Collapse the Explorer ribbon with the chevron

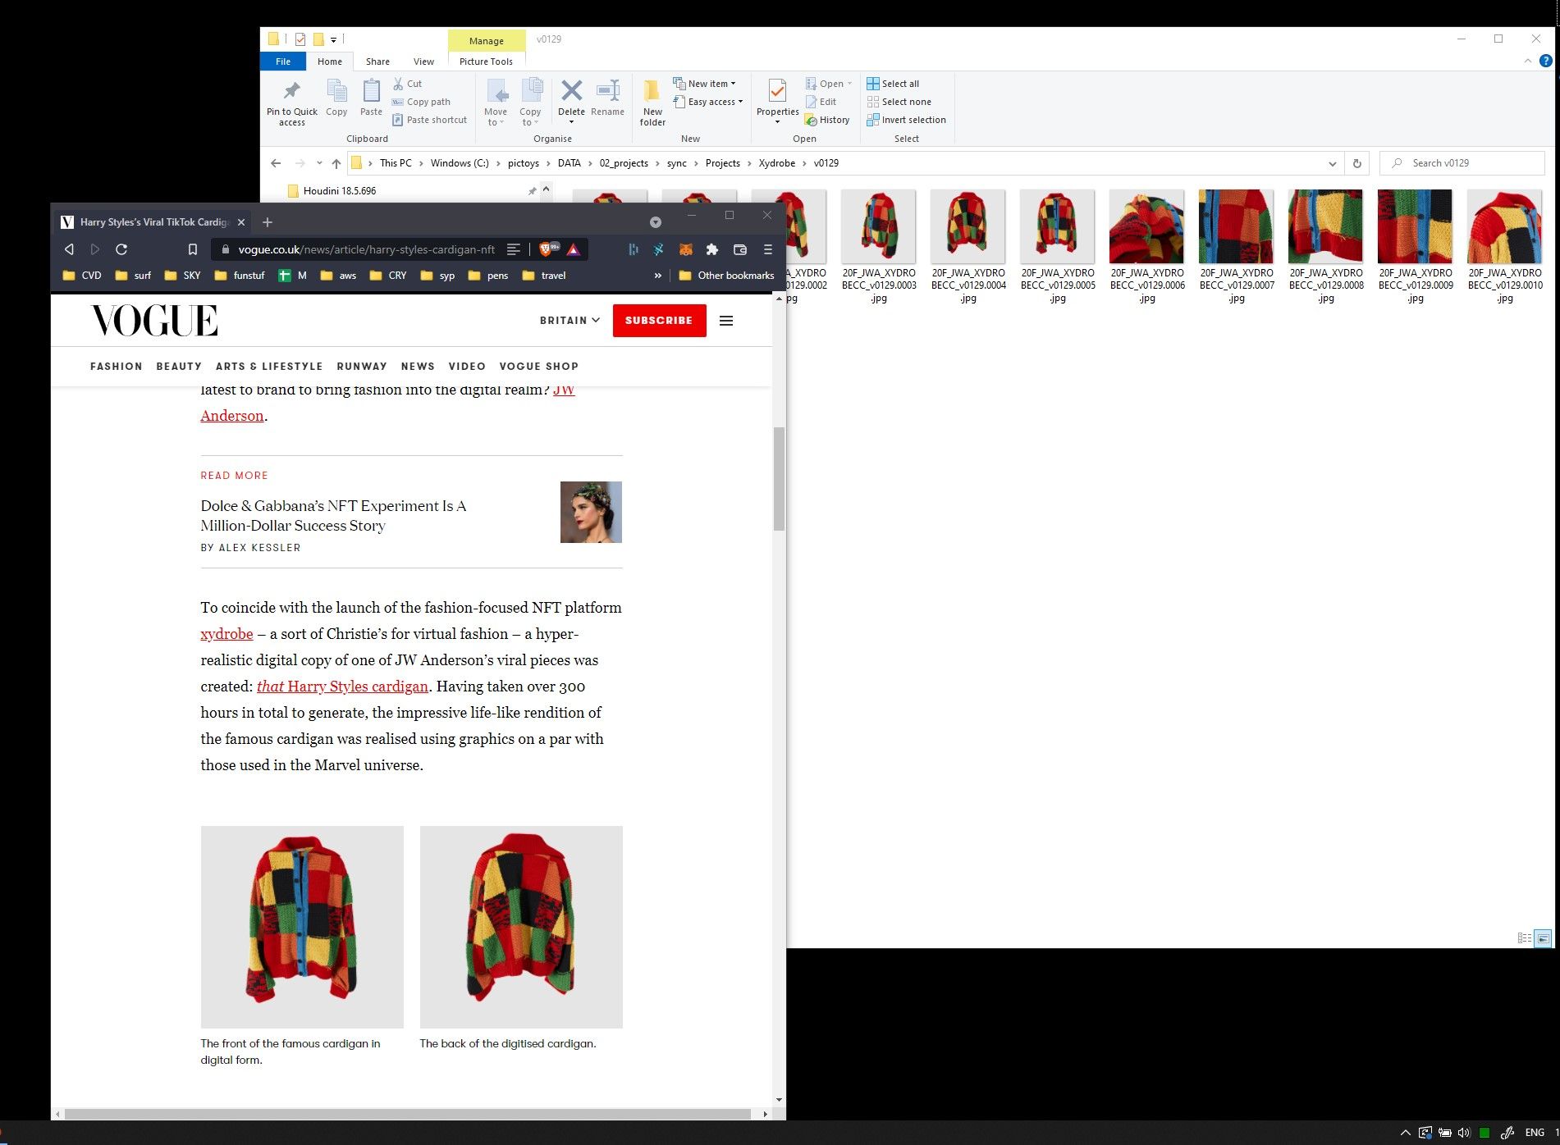click(1528, 61)
